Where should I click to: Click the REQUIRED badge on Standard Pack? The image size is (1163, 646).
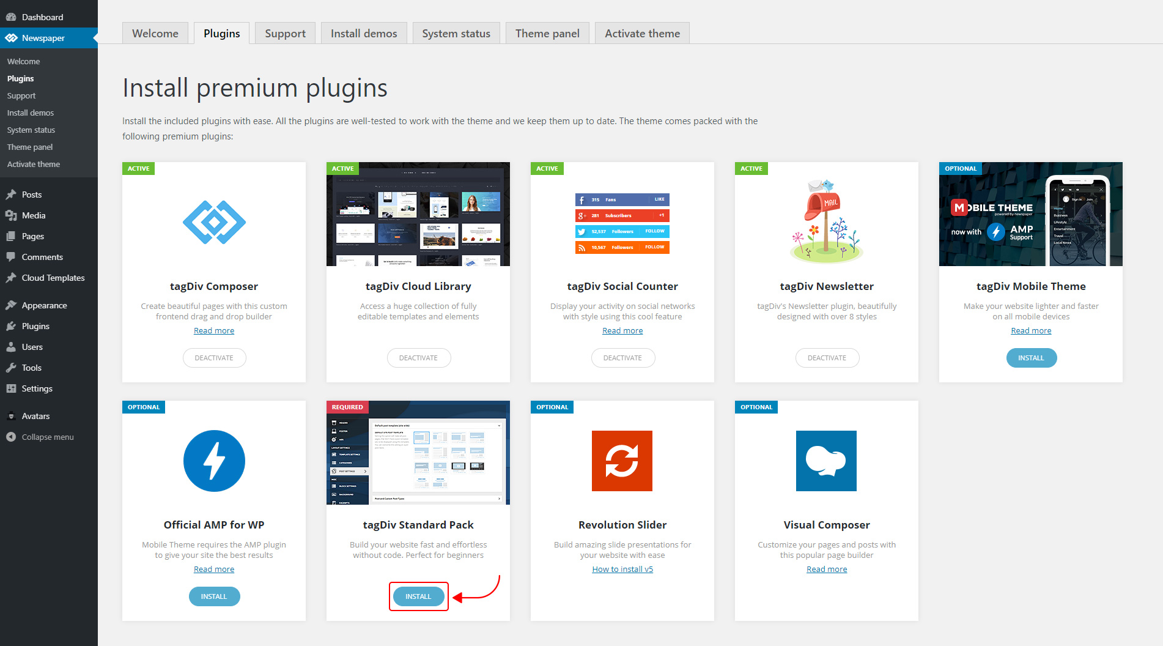pos(347,407)
